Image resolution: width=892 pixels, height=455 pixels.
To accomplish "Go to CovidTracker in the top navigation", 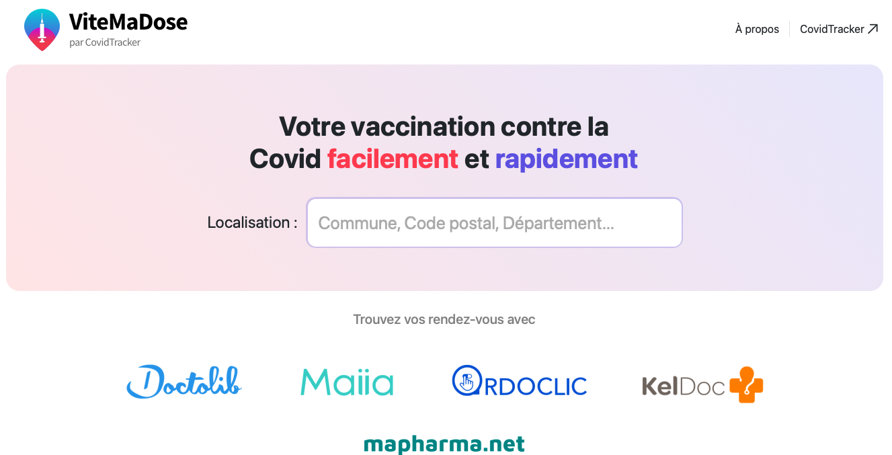I will (x=832, y=29).
